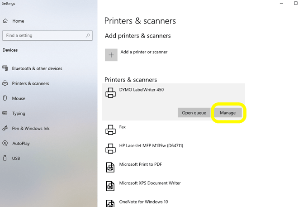Click the DYMO LabelWriter 450 printer icon

click(110, 93)
